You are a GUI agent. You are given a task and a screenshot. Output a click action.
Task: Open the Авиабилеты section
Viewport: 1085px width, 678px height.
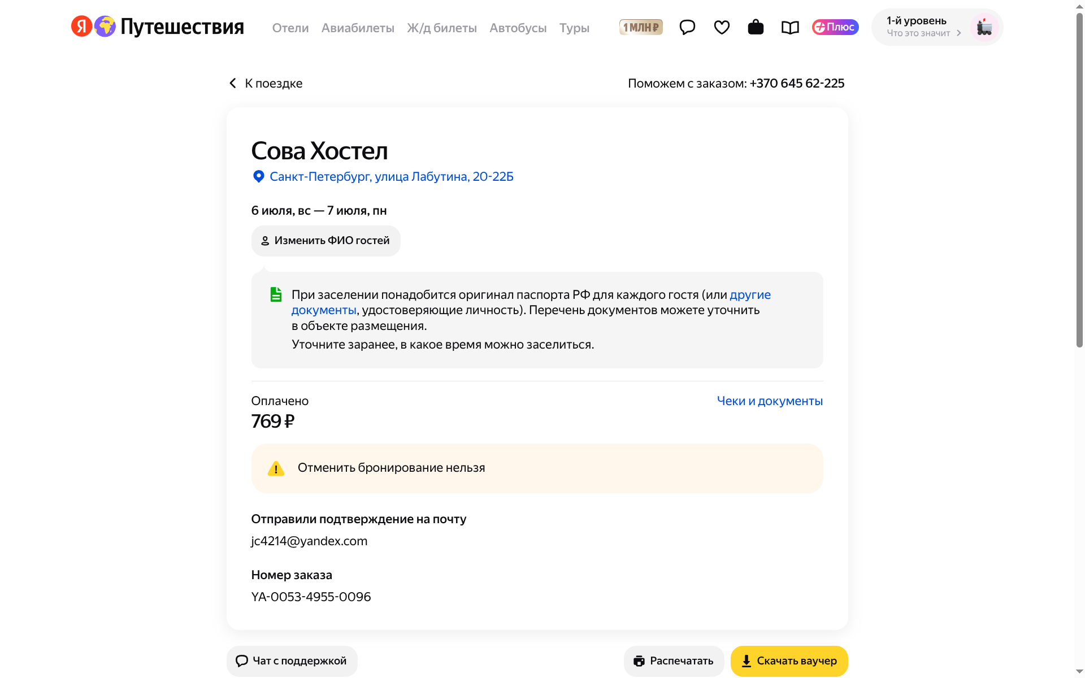point(358,28)
